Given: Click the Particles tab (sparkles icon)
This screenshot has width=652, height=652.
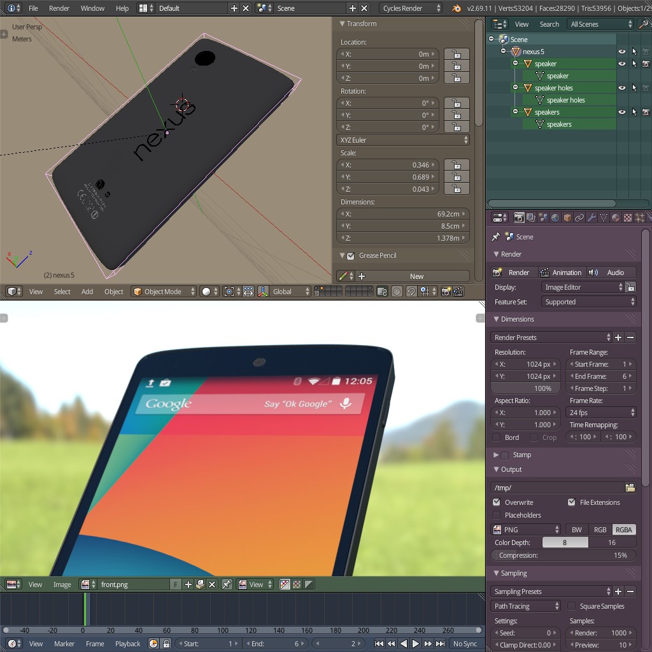Looking at the screenshot, I should click(639, 218).
